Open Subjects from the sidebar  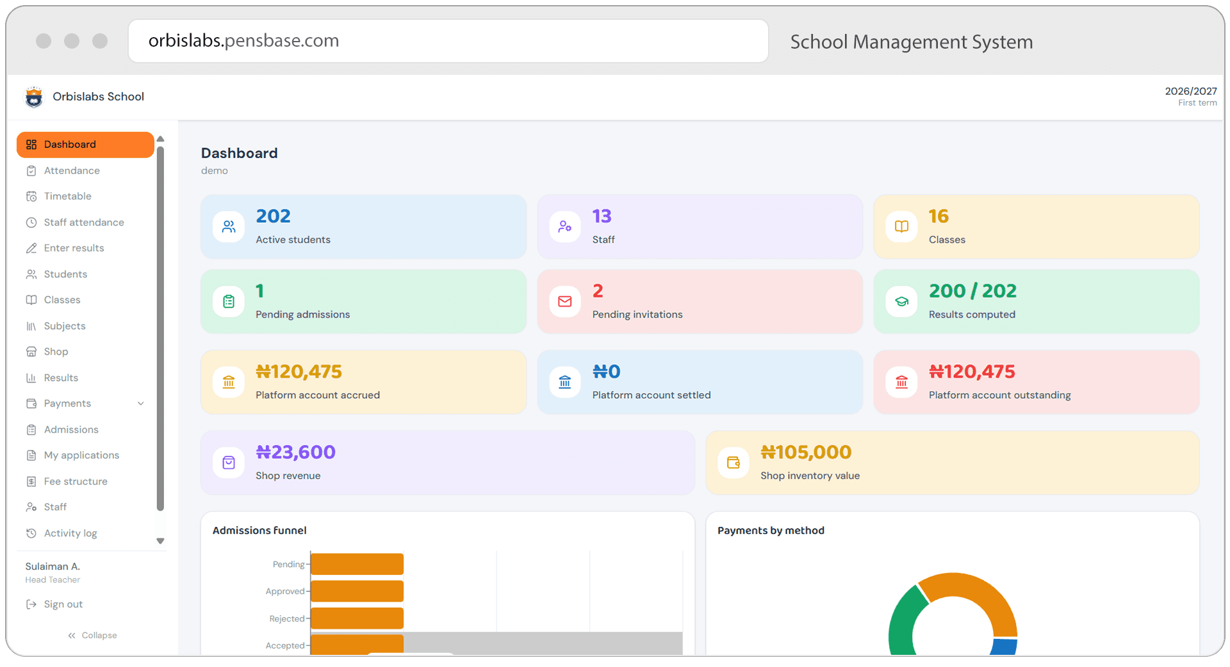click(x=85, y=326)
